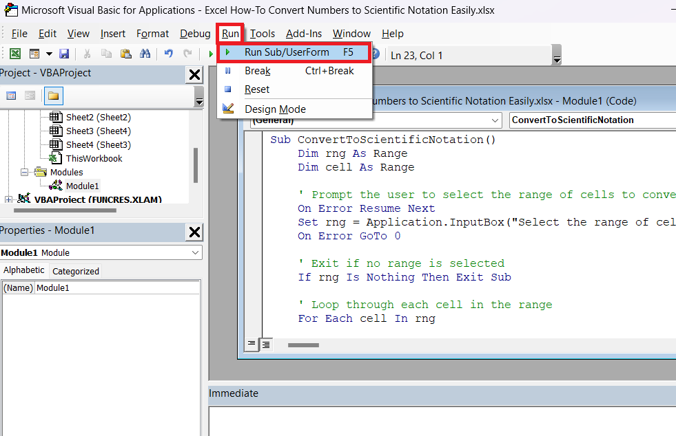
Task: Open the Format menu
Action: click(152, 34)
